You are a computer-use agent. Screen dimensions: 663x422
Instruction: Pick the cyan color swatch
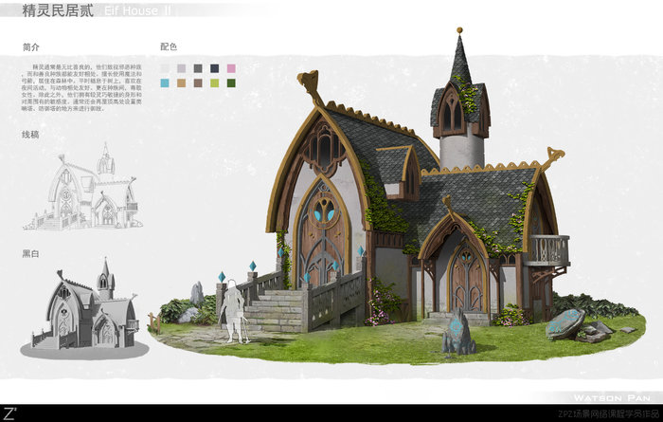click(x=166, y=83)
